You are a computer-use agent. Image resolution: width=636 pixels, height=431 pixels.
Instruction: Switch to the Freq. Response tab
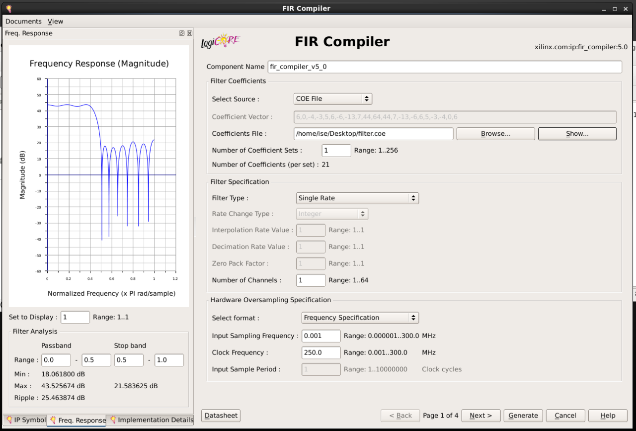[77, 421]
